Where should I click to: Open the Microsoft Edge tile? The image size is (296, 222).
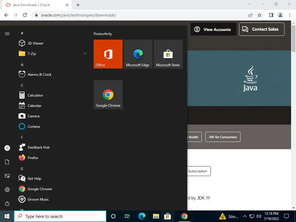[x=138, y=54]
